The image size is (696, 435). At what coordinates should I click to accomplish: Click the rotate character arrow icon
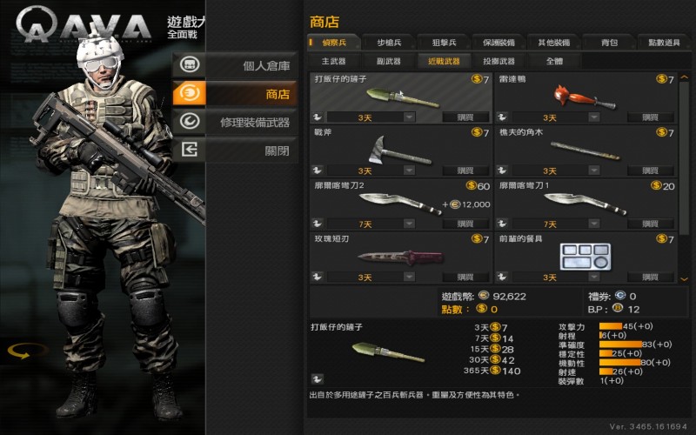[x=28, y=351]
